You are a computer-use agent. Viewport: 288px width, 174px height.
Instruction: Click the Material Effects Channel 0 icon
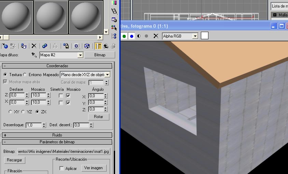(77, 46)
